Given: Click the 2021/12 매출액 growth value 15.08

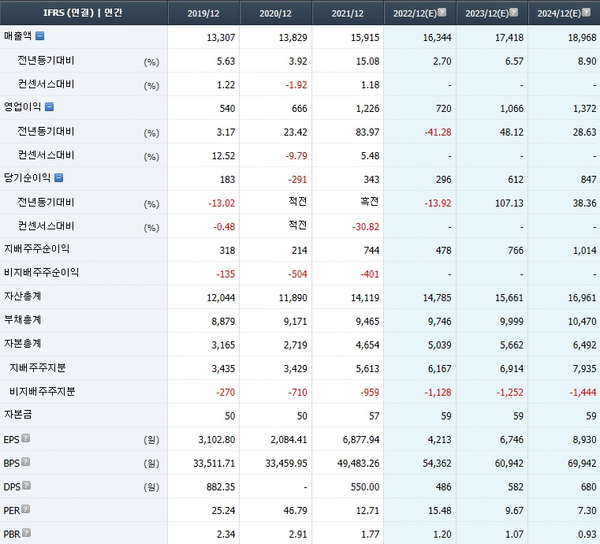Looking at the screenshot, I should point(367,61).
